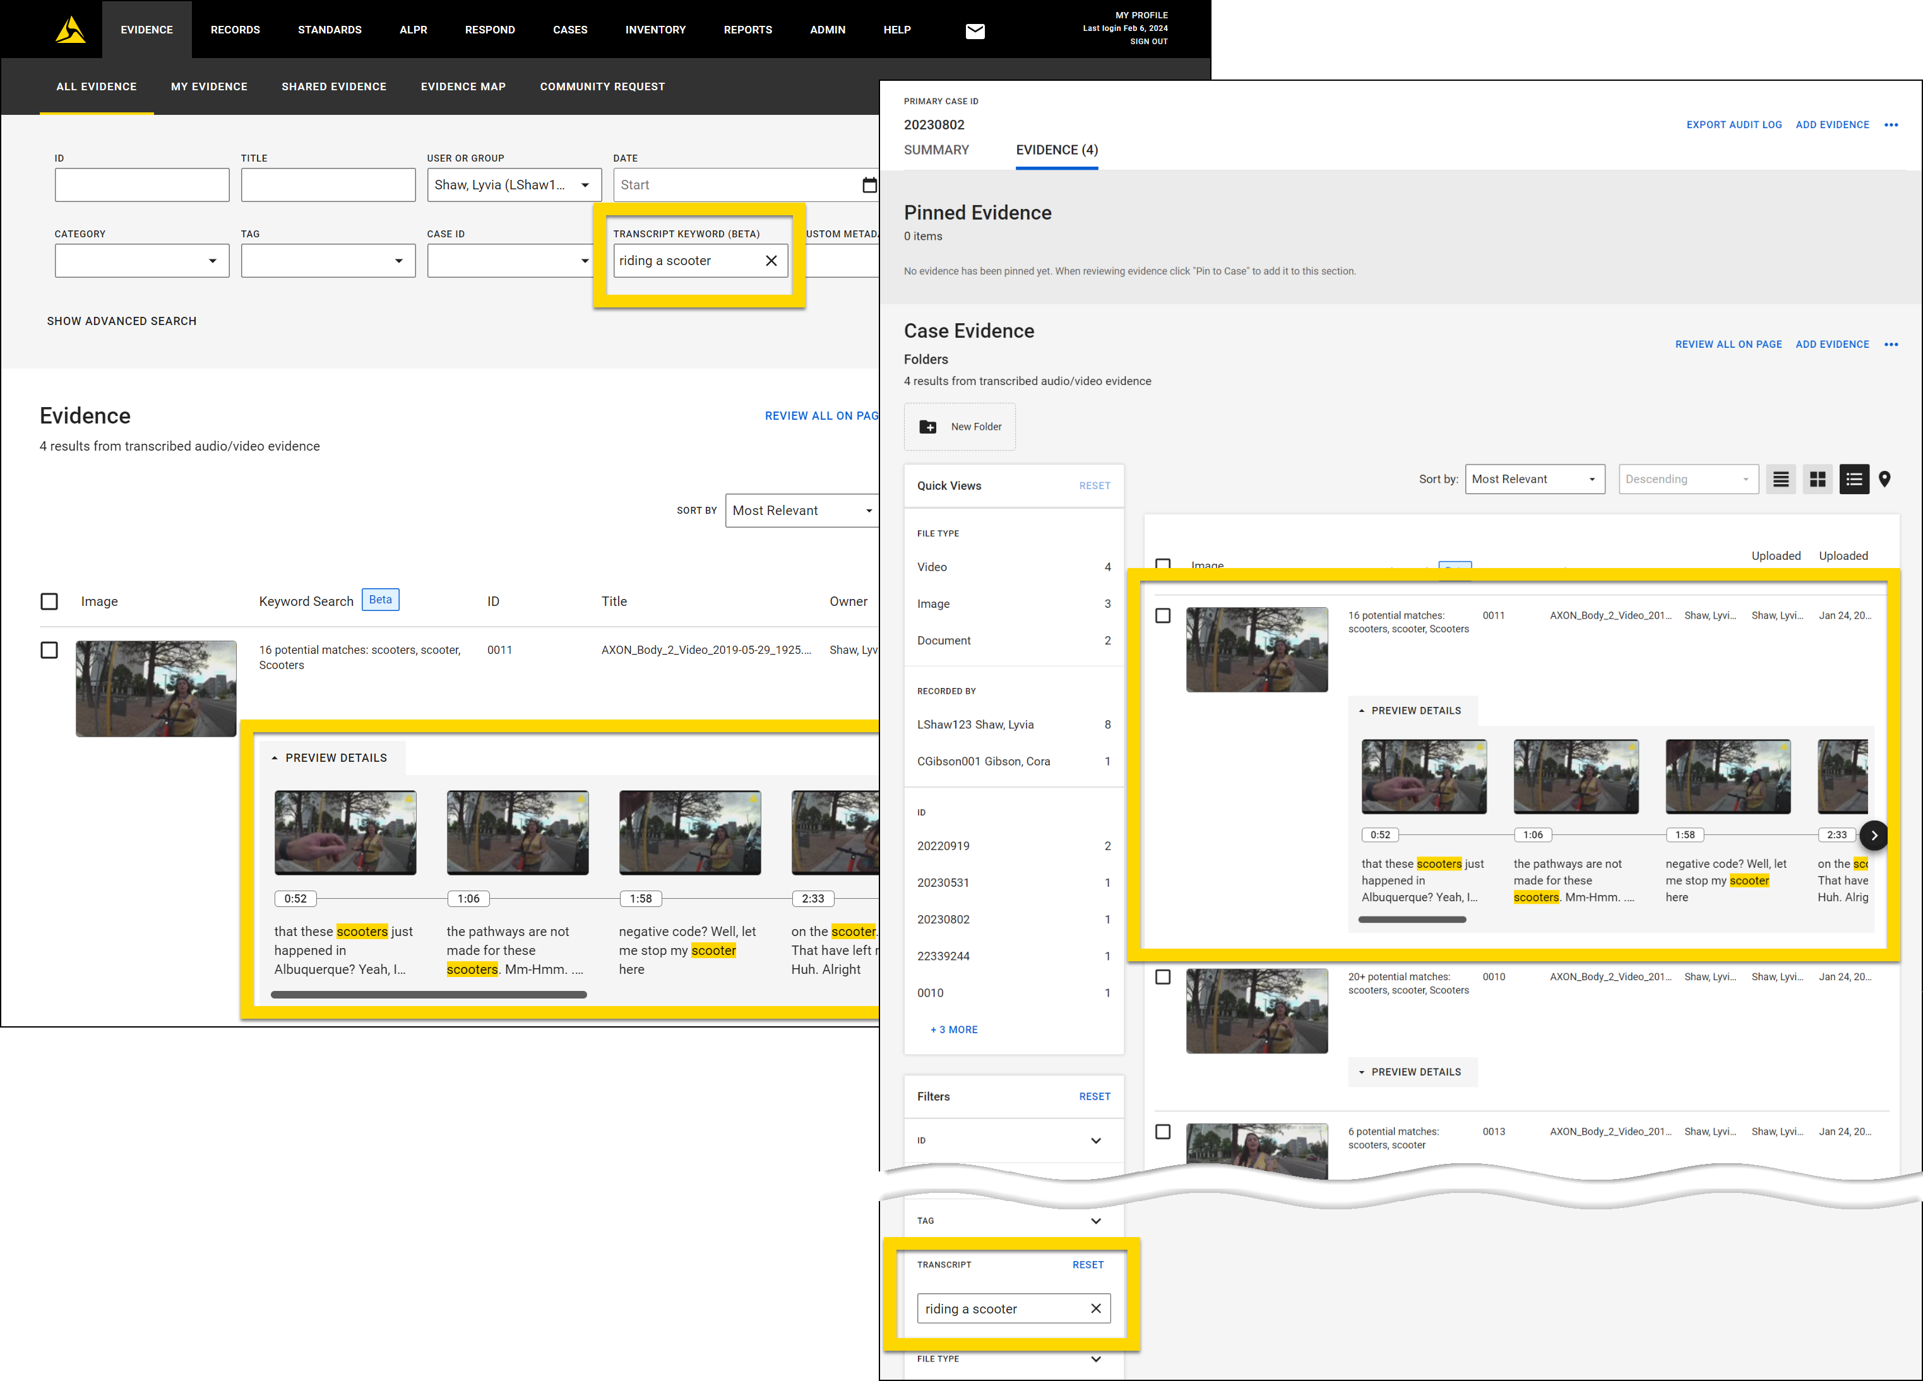
Task: Click the New Folder icon
Action: point(929,427)
